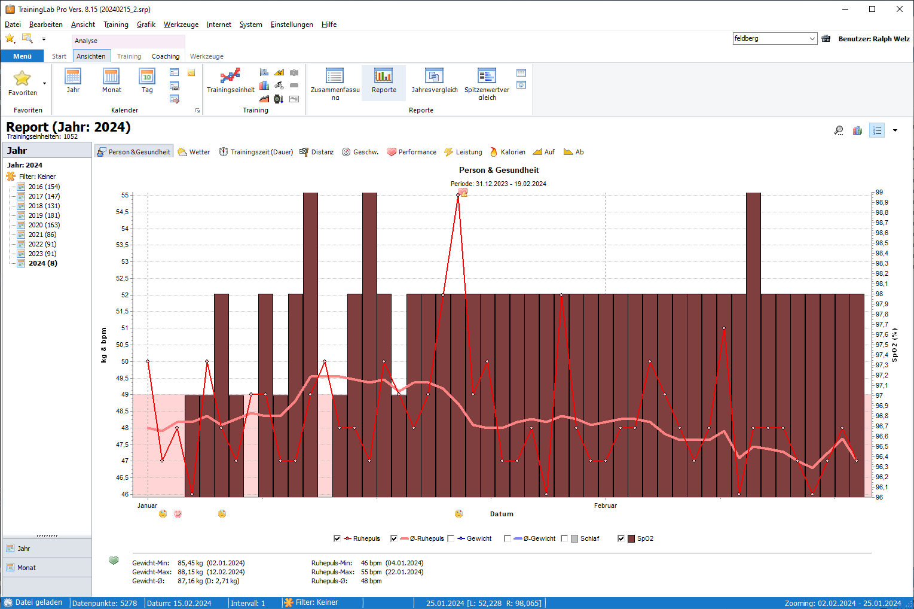Viewport: 914px width, 609px height.
Task: Switch to the Trainingszeit (Dauer) chart tab
Action: click(x=256, y=152)
